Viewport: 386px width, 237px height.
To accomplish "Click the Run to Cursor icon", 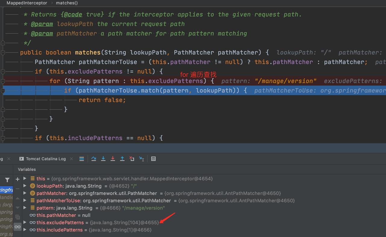I will click(x=141, y=159).
